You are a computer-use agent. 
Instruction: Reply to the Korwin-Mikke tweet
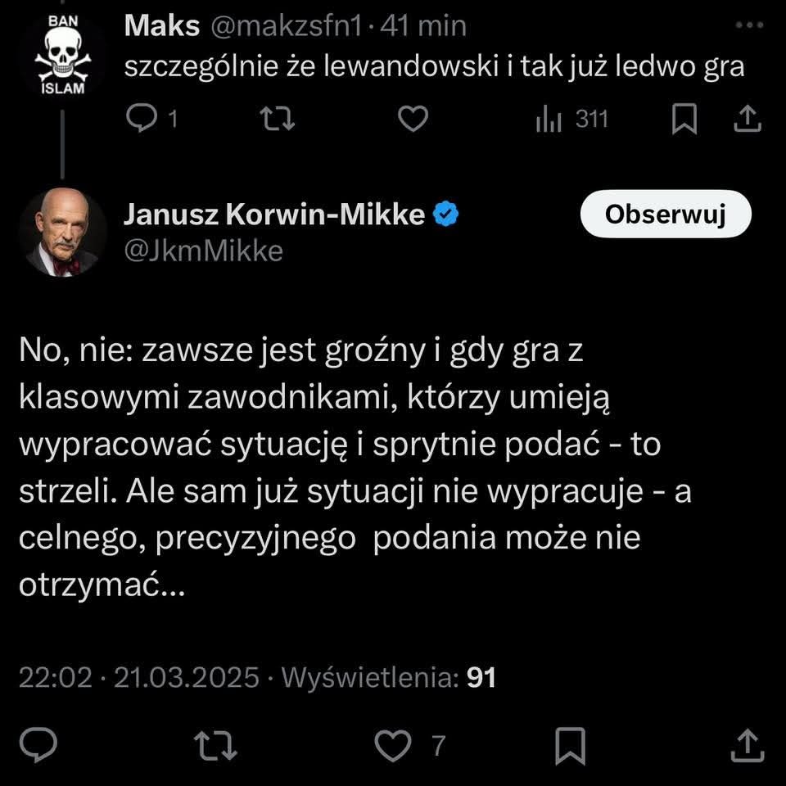(x=38, y=745)
